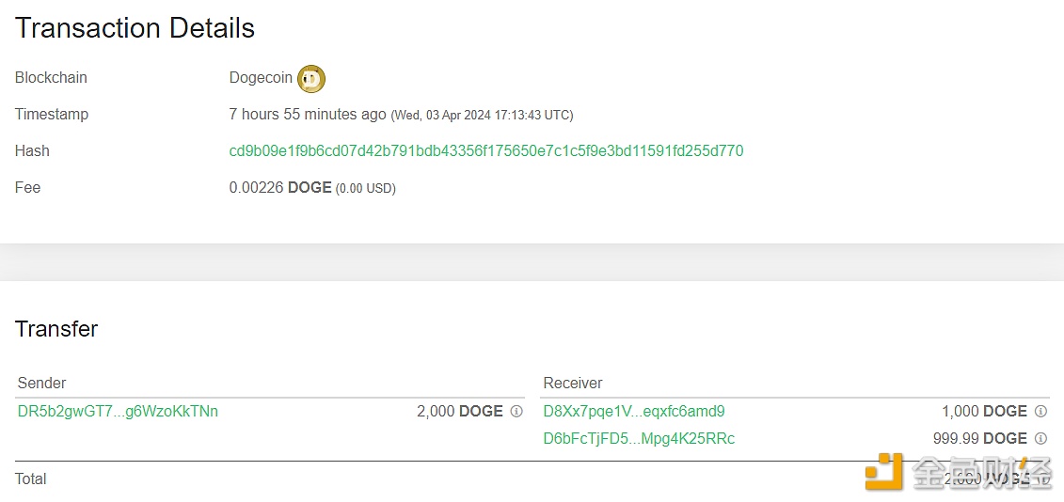The width and height of the screenshot is (1064, 502).
Task: Open sender address DR5b2gwGT7...g6WzoKkTNn
Action: (118, 412)
